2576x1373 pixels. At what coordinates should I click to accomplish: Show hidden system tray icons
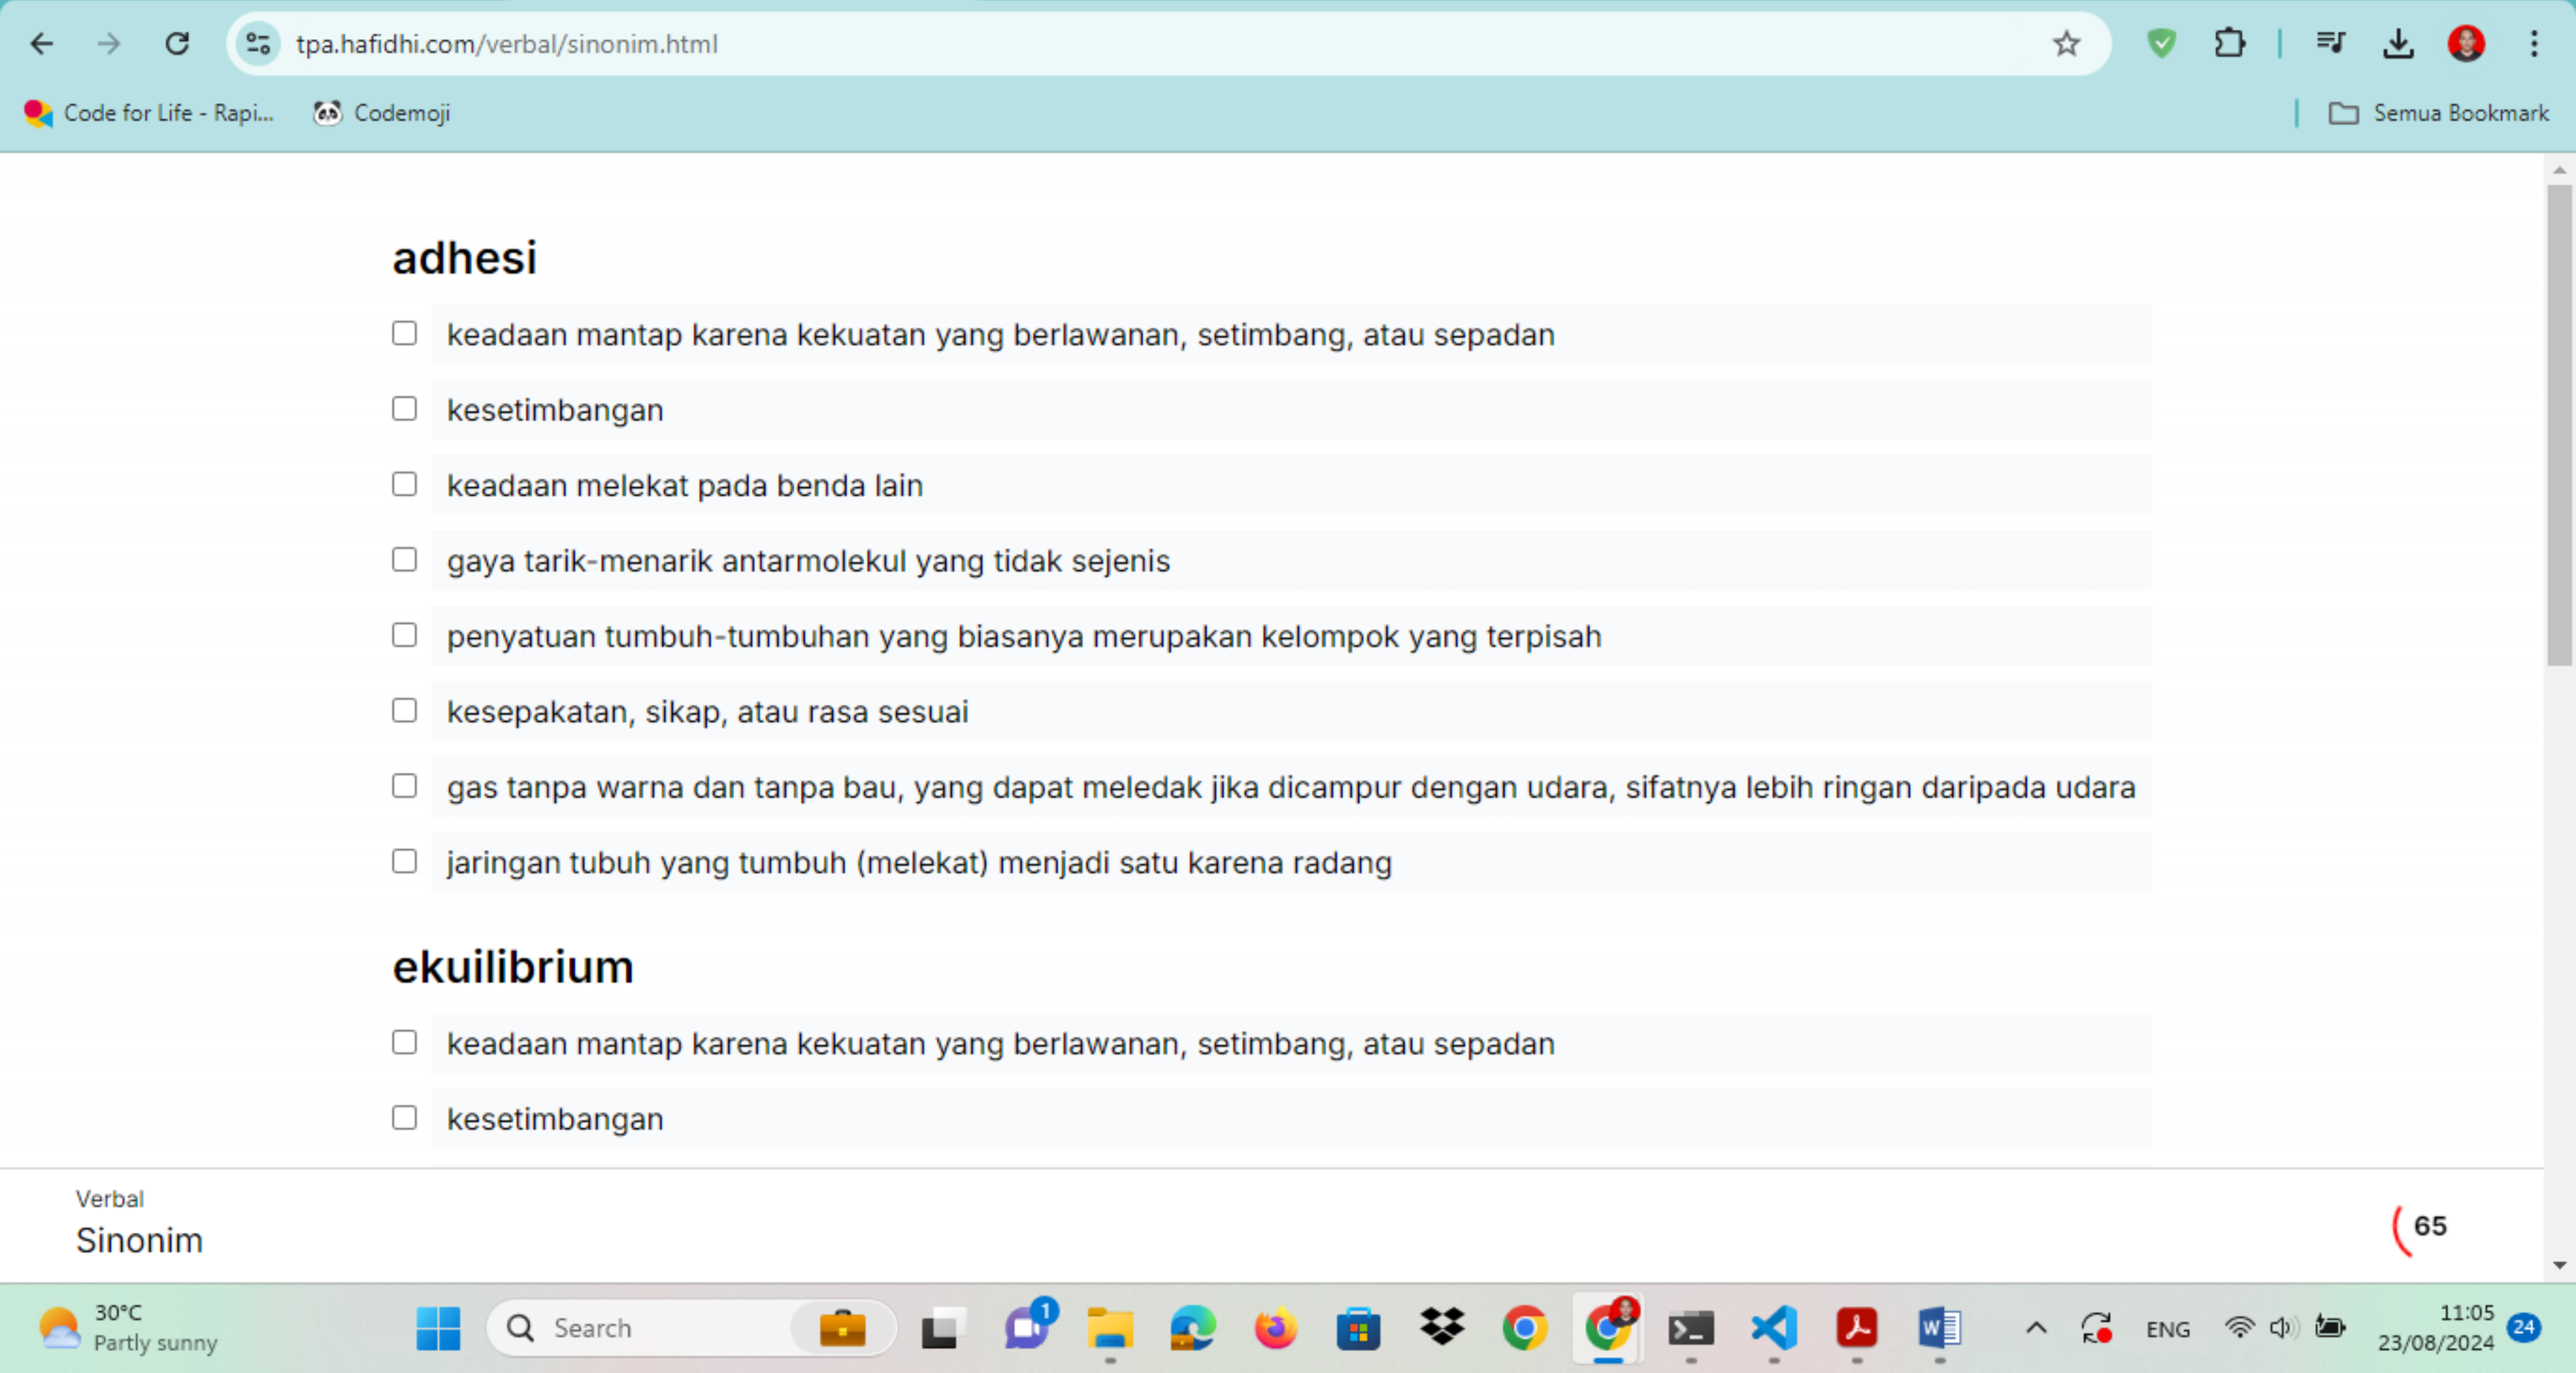click(x=2036, y=1328)
